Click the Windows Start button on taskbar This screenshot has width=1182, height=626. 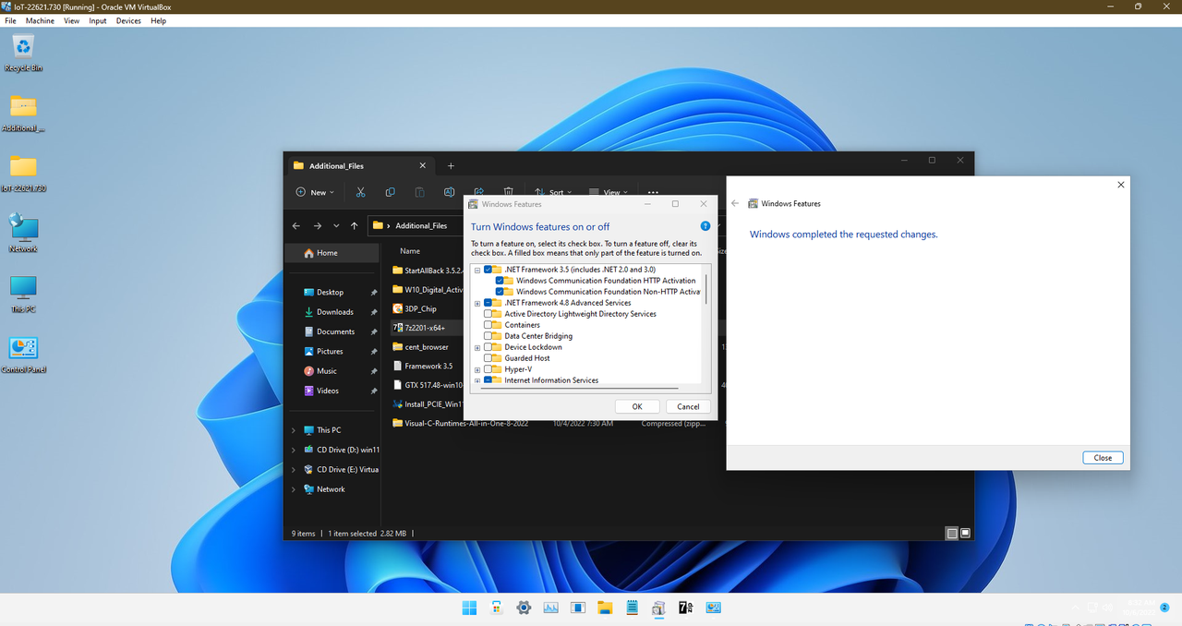[x=469, y=608]
